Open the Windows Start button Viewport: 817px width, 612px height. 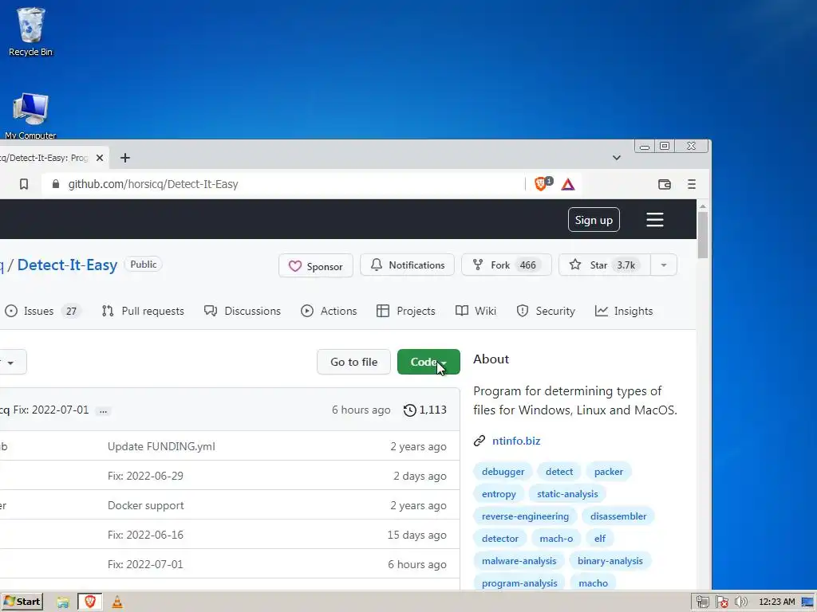[22, 602]
